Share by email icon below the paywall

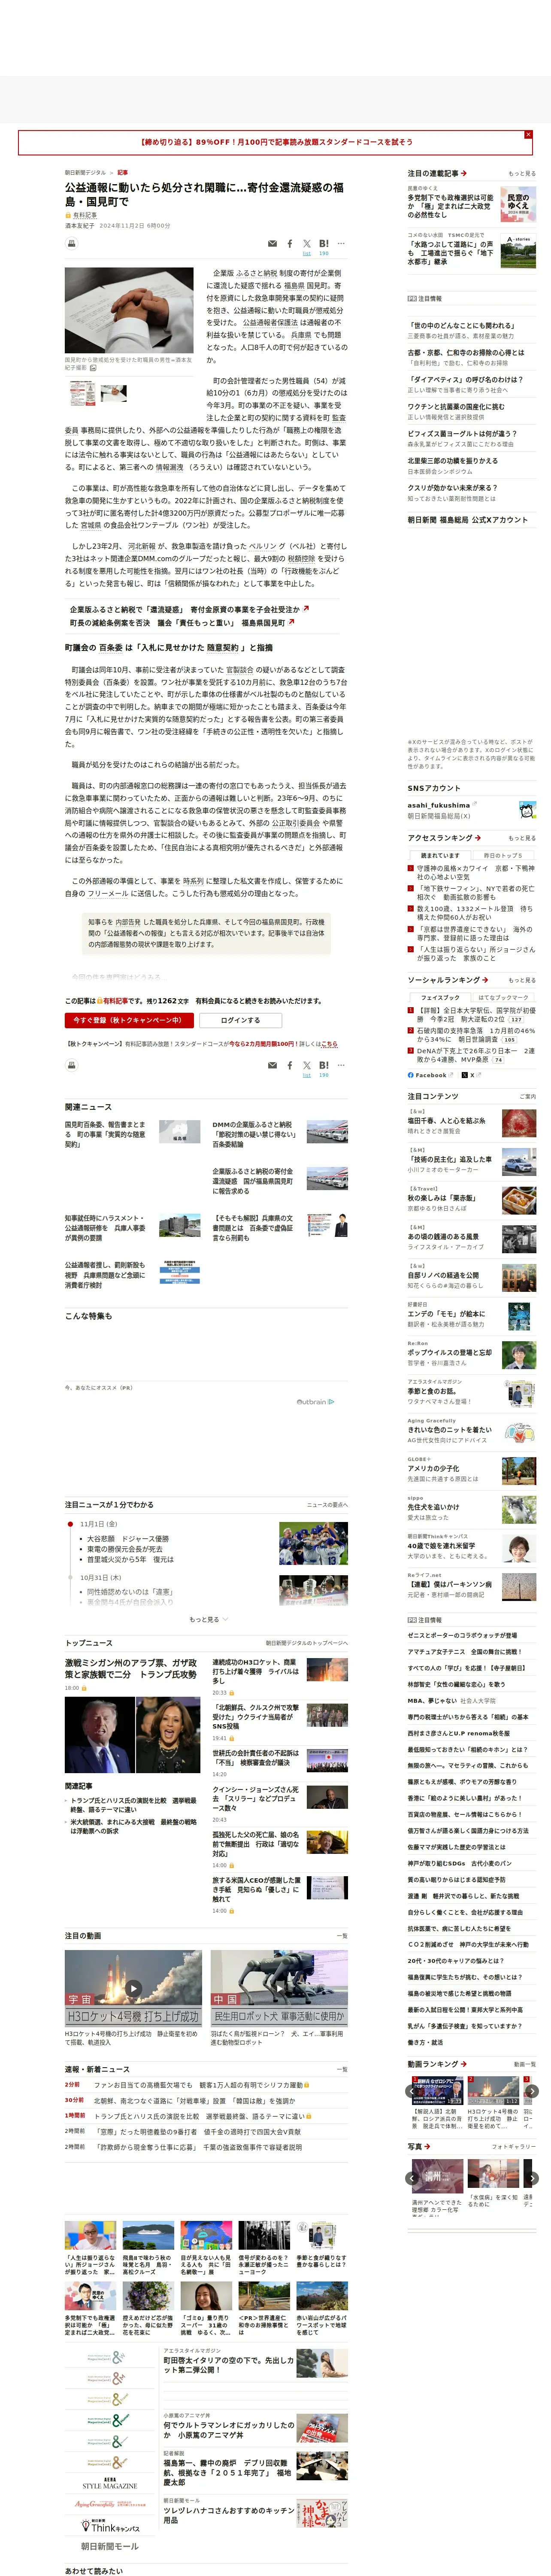(272, 1065)
